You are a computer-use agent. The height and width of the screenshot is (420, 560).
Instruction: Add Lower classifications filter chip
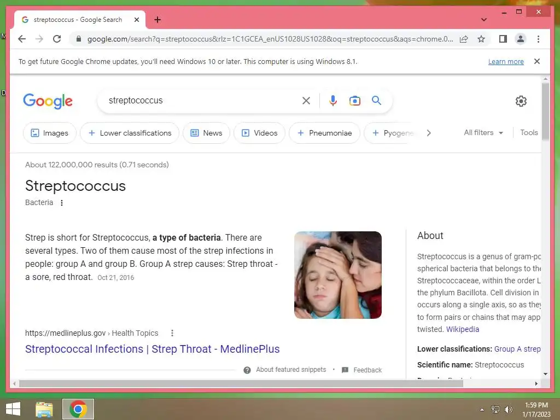coord(129,133)
